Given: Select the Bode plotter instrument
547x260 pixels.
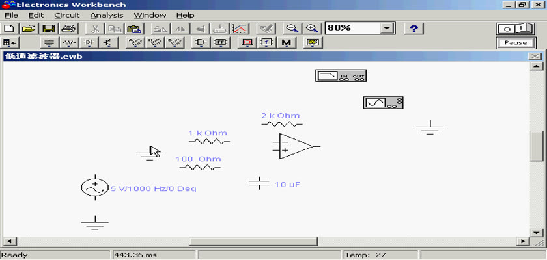Looking at the screenshot, I should 341,75.
